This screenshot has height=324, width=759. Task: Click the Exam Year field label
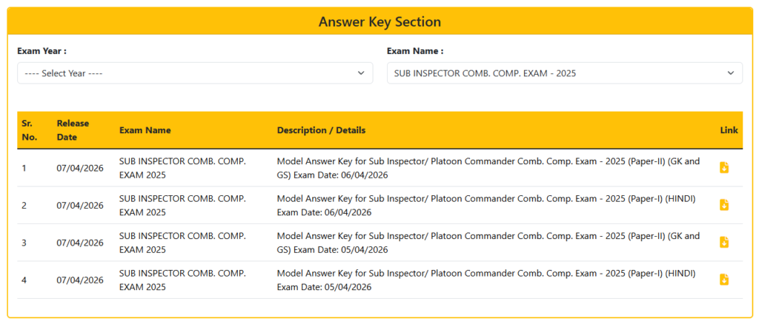pyautogui.click(x=42, y=51)
